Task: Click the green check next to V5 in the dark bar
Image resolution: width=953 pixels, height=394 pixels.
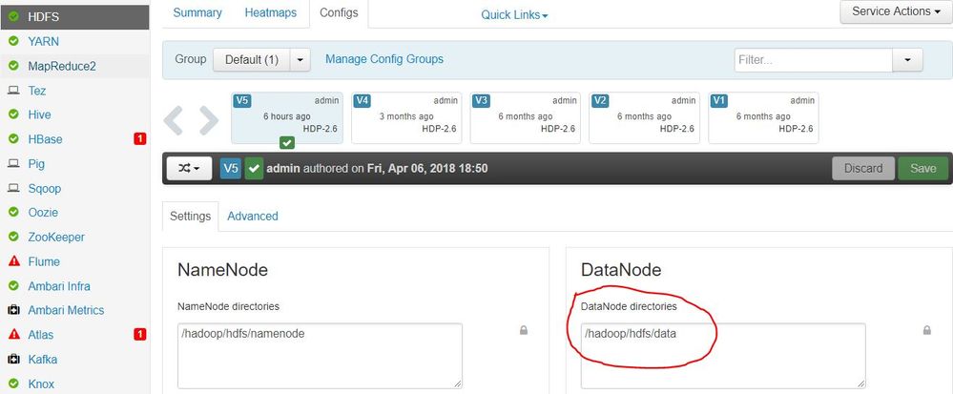Action: click(x=254, y=168)
